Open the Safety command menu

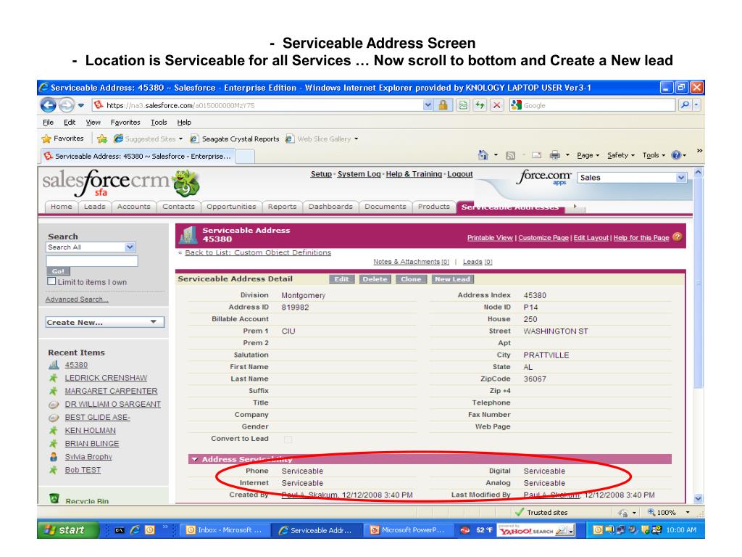click(620, 155)
